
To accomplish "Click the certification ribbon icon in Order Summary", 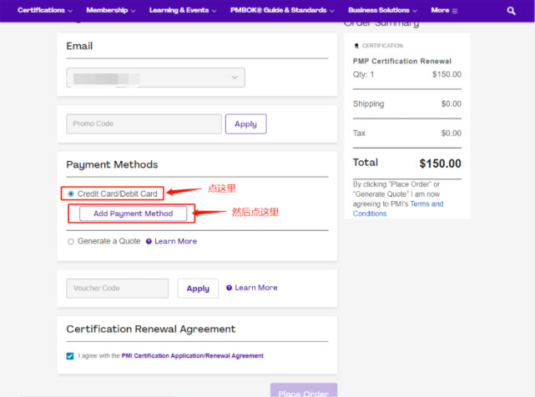I will coord(356,46).
